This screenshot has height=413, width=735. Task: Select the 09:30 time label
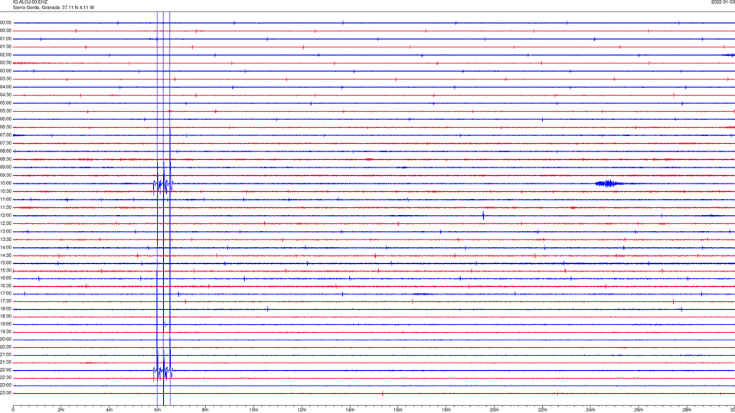[x=6, y=175]
